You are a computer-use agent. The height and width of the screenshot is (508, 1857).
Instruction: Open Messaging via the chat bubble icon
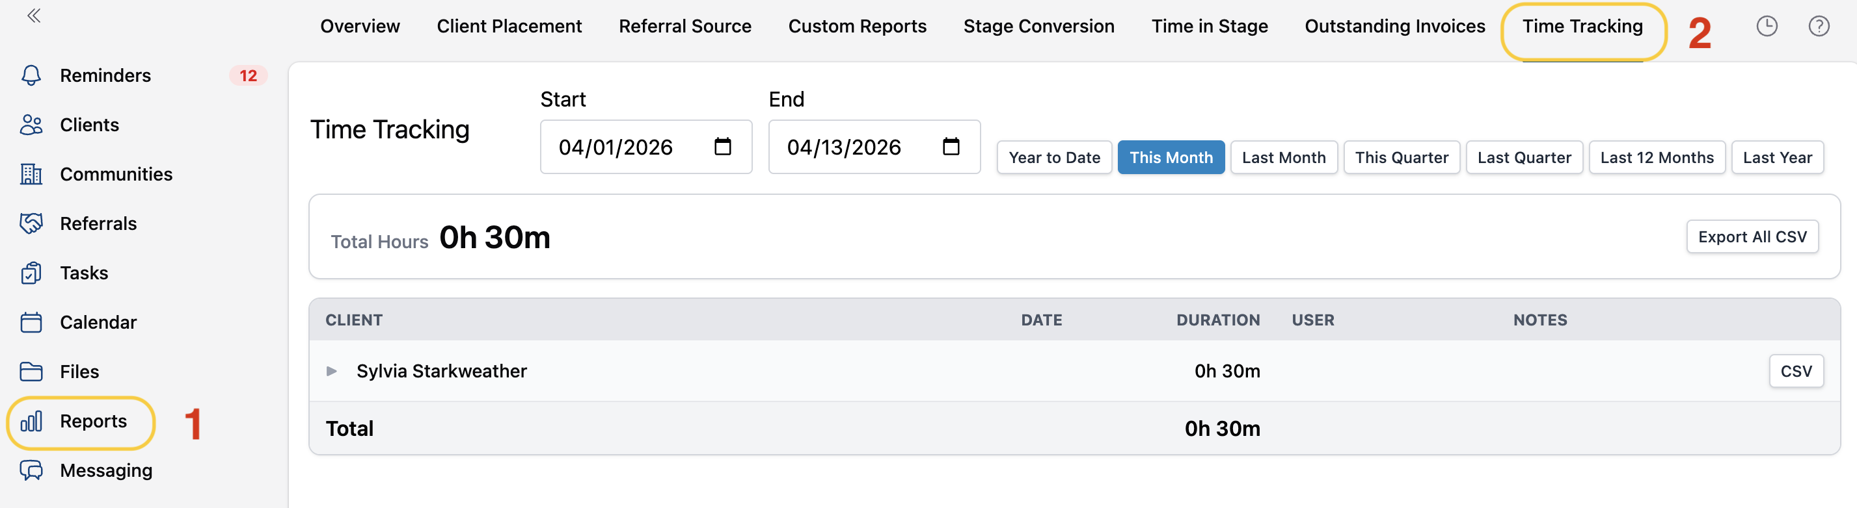point(31,470)
